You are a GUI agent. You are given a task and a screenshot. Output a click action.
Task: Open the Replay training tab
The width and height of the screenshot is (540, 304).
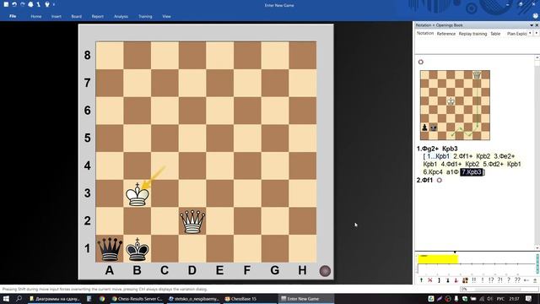[472, 34]
